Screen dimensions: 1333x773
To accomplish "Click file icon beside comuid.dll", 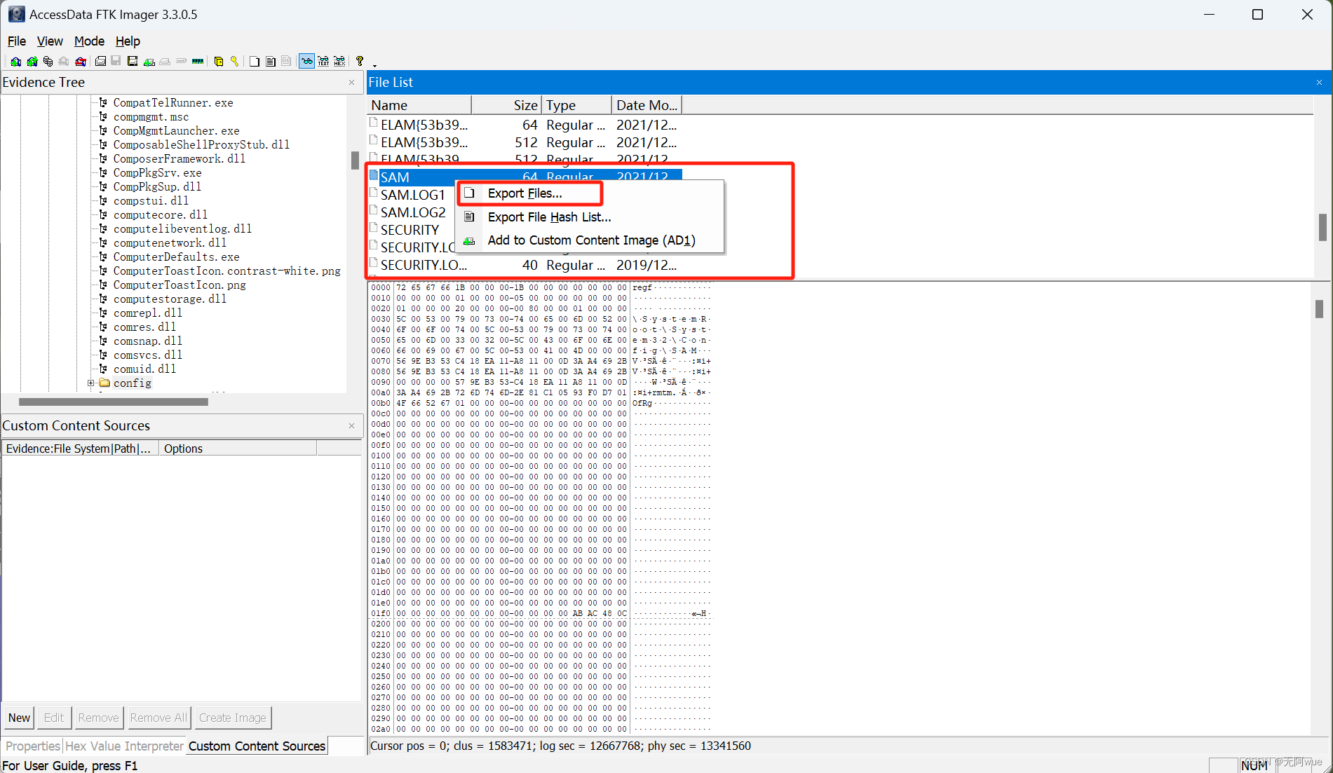I will click(x=103, y=369).
